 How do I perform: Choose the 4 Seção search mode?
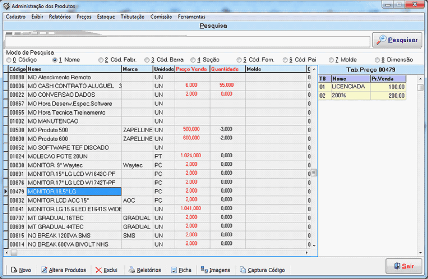(x=193, y=60)
